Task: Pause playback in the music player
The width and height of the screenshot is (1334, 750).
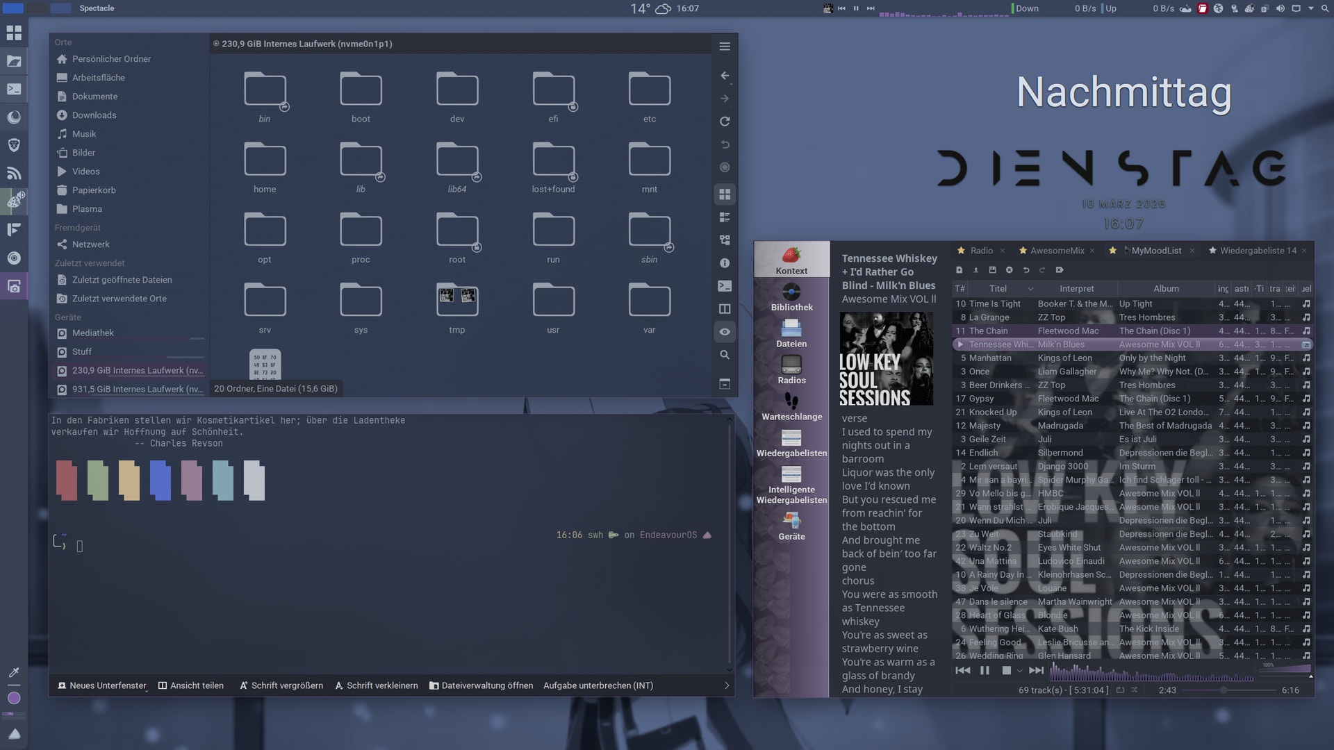Action: tap(985, 671)
